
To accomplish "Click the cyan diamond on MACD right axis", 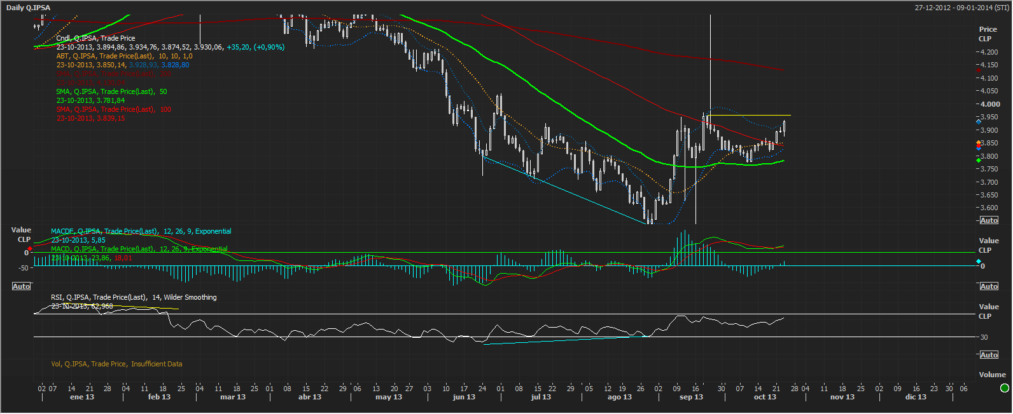I will [x=979, y=262].
